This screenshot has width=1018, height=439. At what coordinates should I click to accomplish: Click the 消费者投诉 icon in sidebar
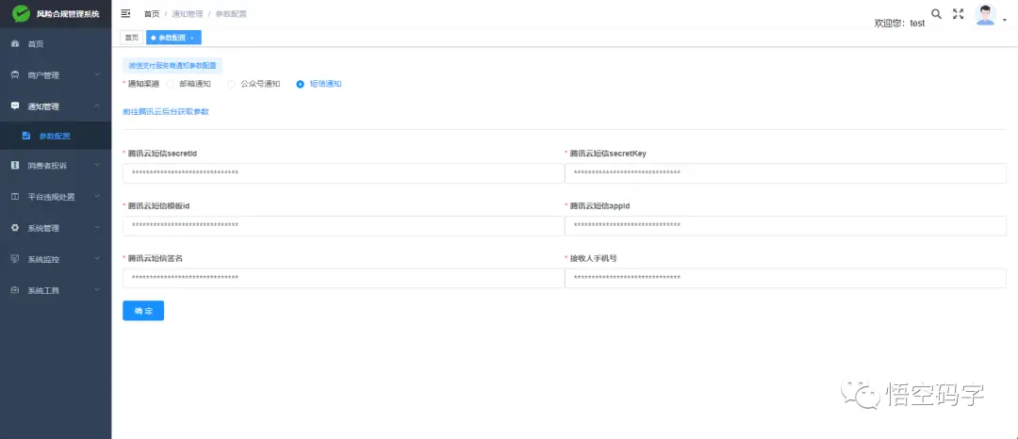click(16, 166)
